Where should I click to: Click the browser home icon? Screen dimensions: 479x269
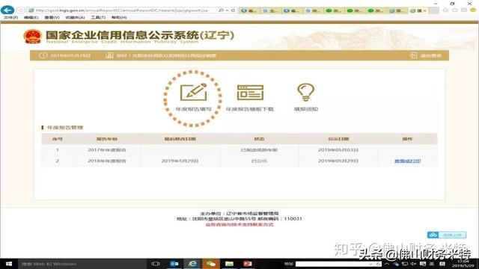point(446,10)
